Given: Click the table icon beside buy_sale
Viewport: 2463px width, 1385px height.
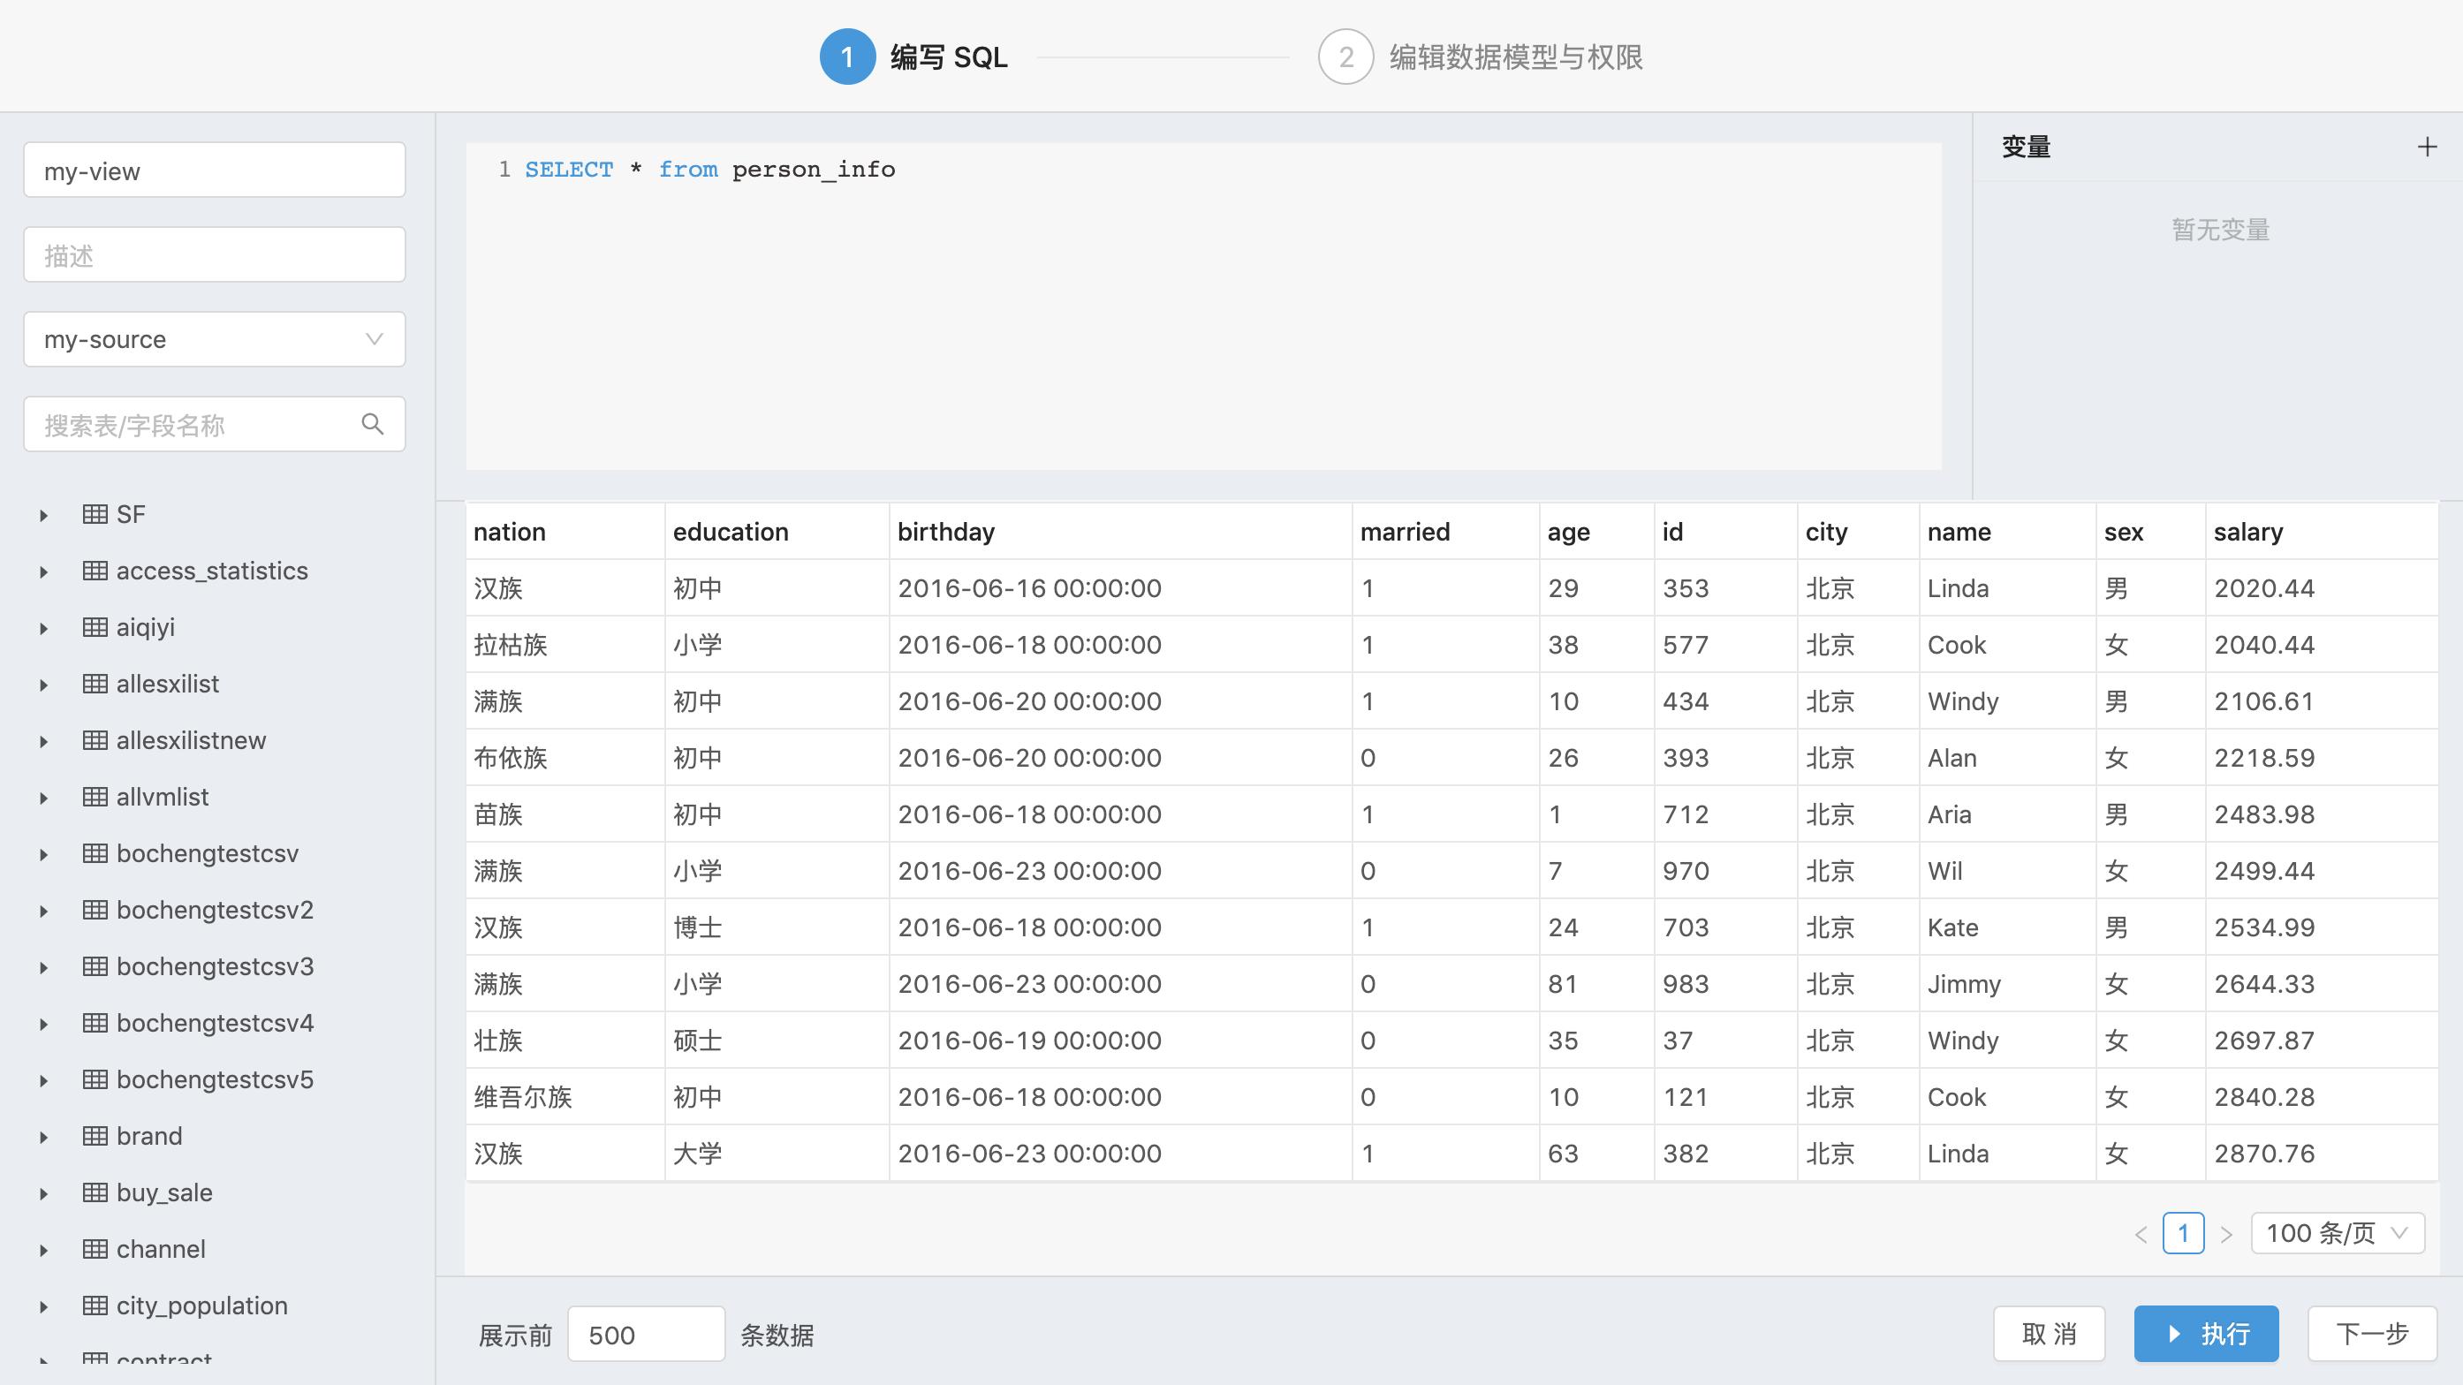Looking at the screenshot, I should (x=95, y=1192).
